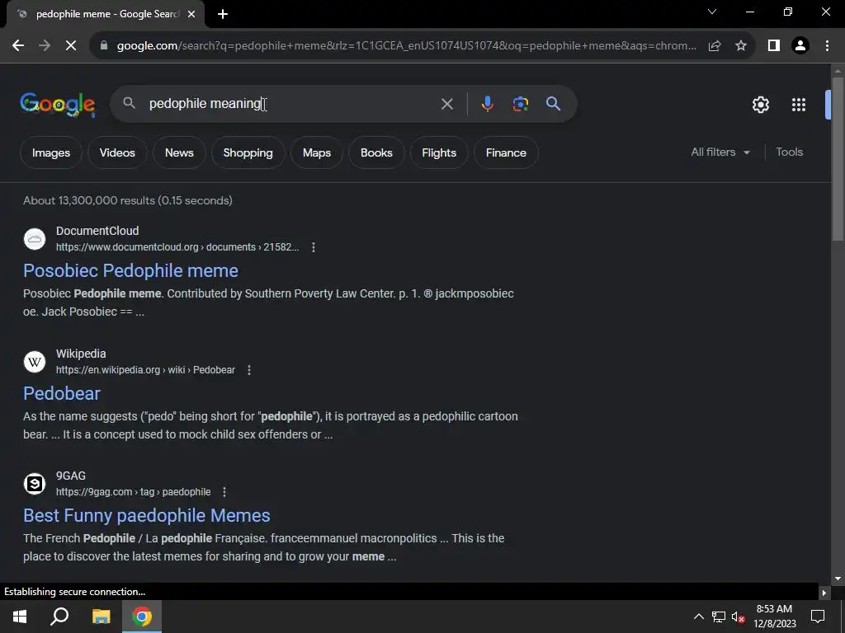
Task: Switch to Flights results
Action: 439,152
